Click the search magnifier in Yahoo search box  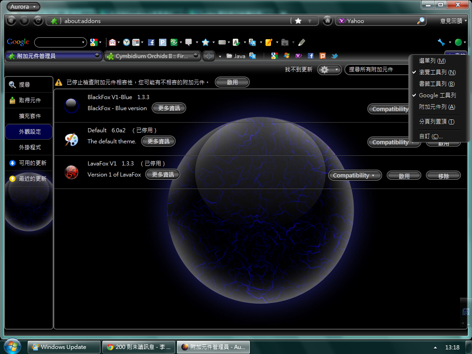click(x=420, y=21)
